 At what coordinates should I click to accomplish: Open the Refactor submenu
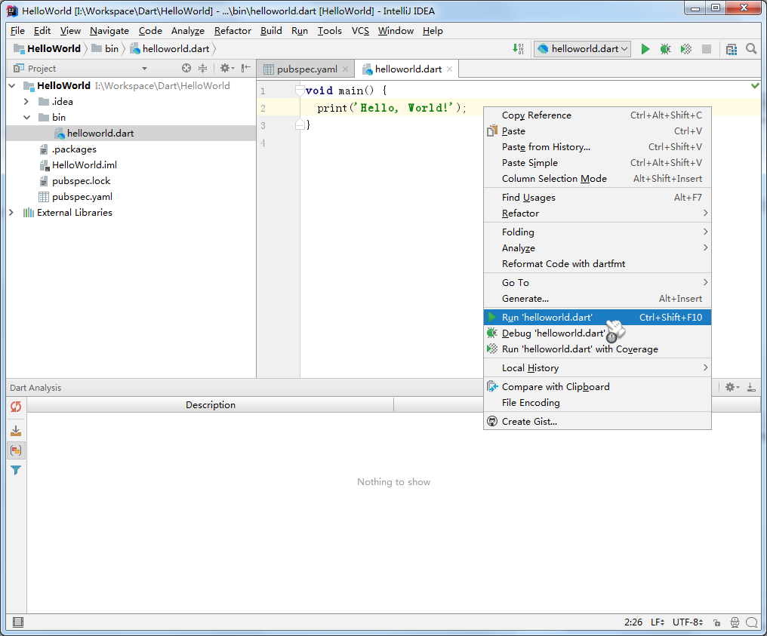[x=597, y=214]
